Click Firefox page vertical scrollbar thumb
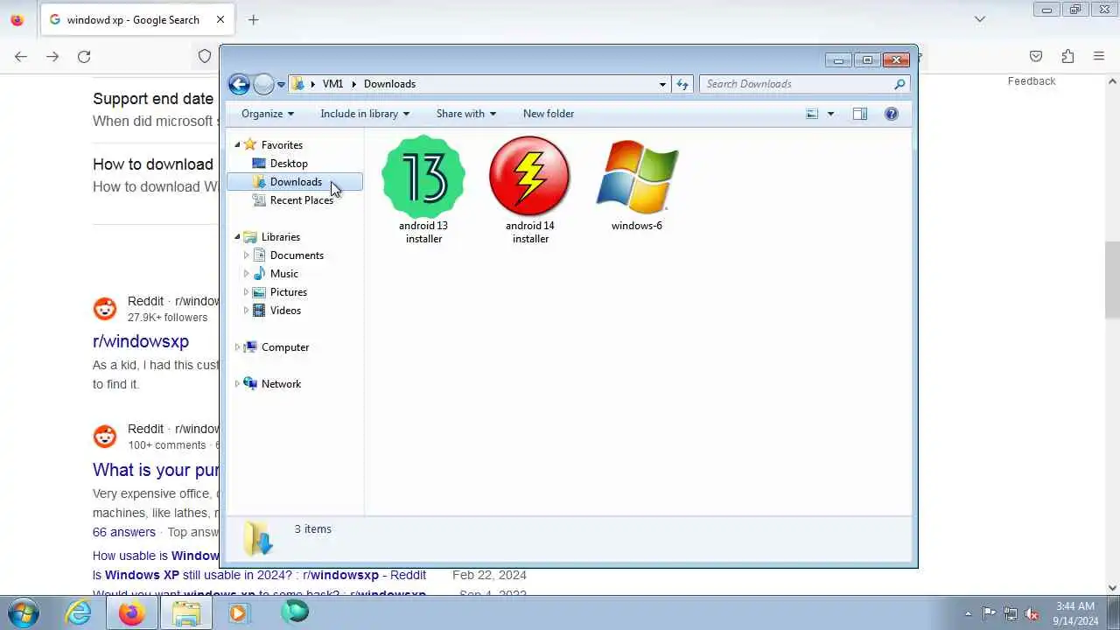The image size is (1120, 630). click(1113, 280)
